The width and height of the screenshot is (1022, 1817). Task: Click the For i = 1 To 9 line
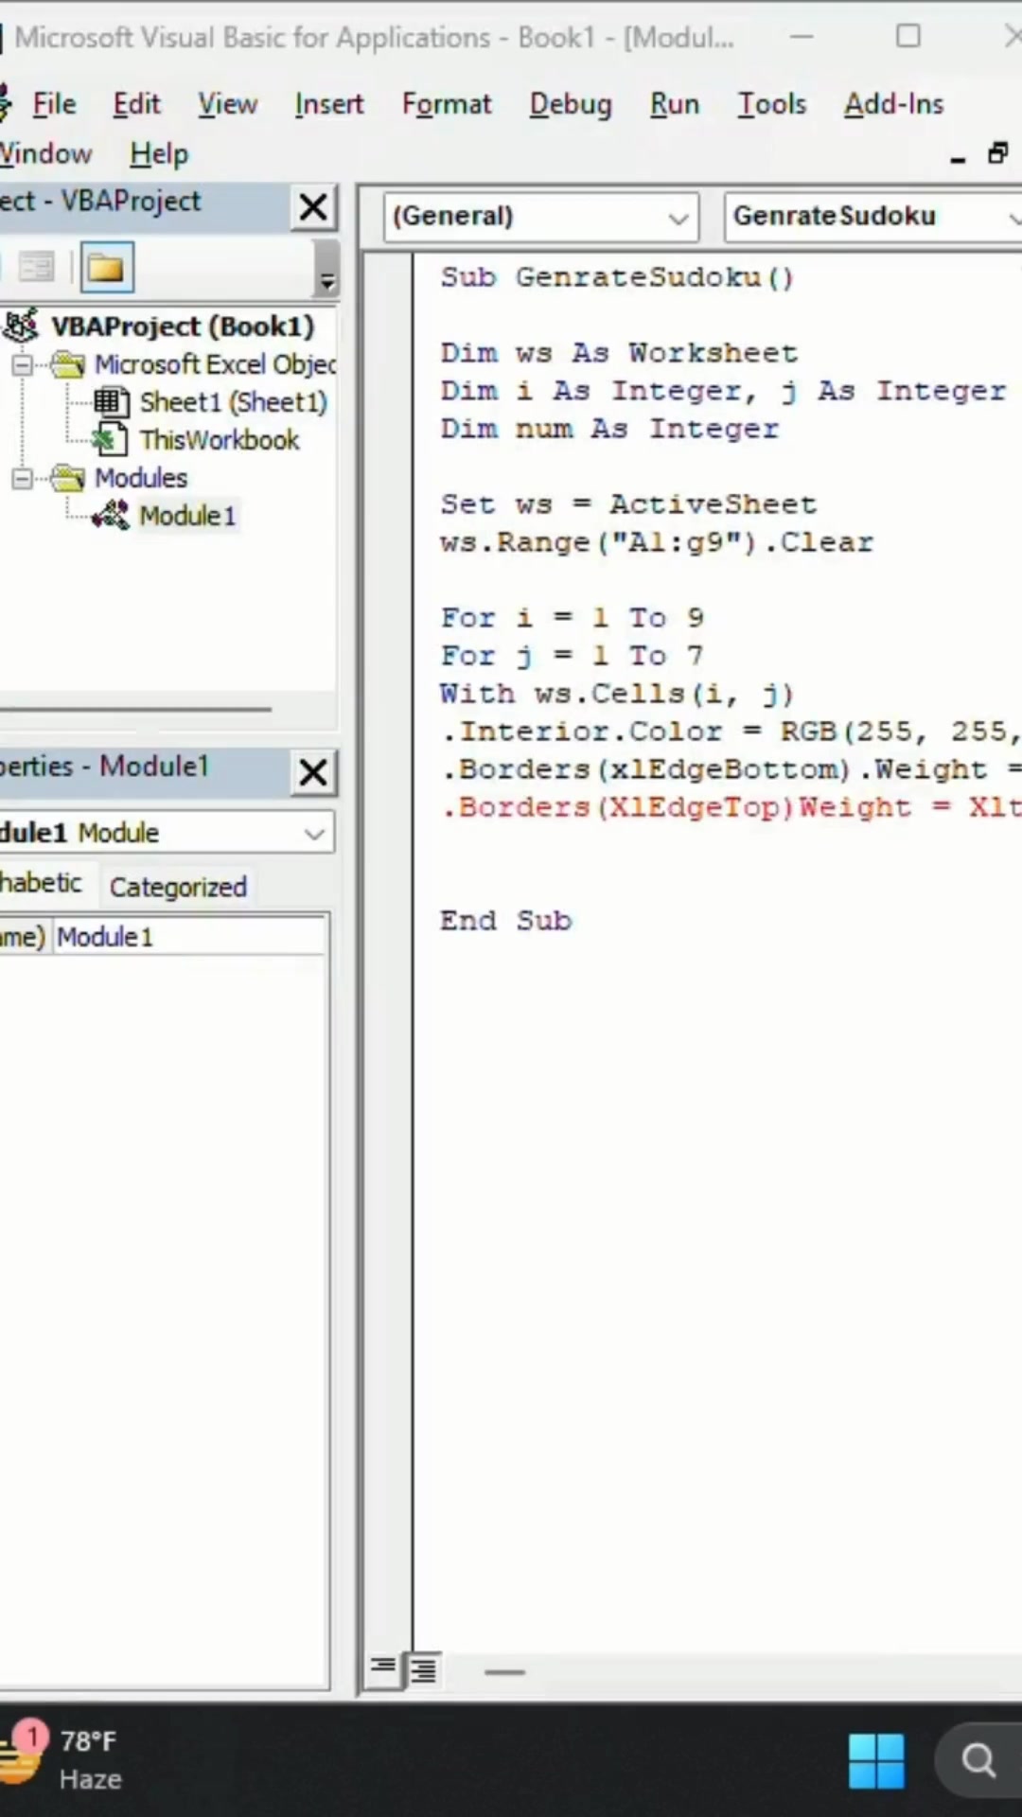(572, 618)
